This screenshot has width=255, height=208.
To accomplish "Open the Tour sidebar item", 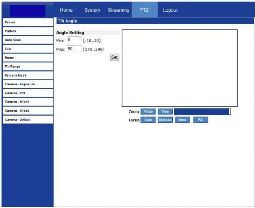I will tap(28, 49).
